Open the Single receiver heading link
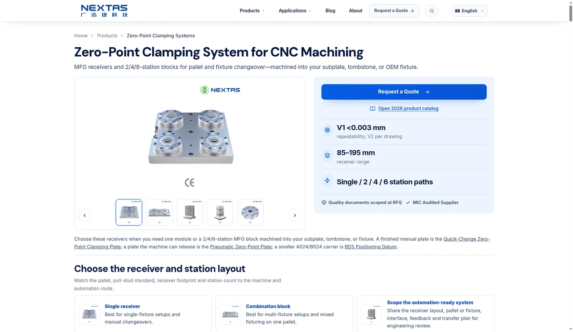 (x=122, y=307)
